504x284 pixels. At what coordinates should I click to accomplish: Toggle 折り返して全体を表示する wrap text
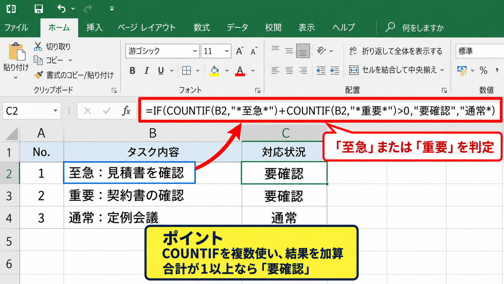(x=396, y=51)
